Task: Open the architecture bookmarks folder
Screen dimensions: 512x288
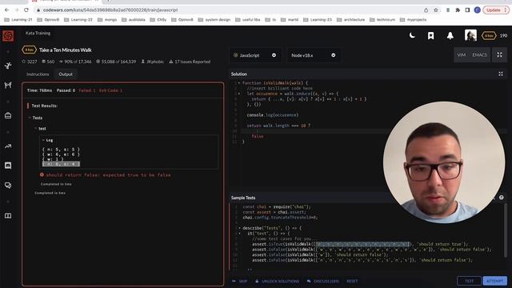Action: [350, 19]
